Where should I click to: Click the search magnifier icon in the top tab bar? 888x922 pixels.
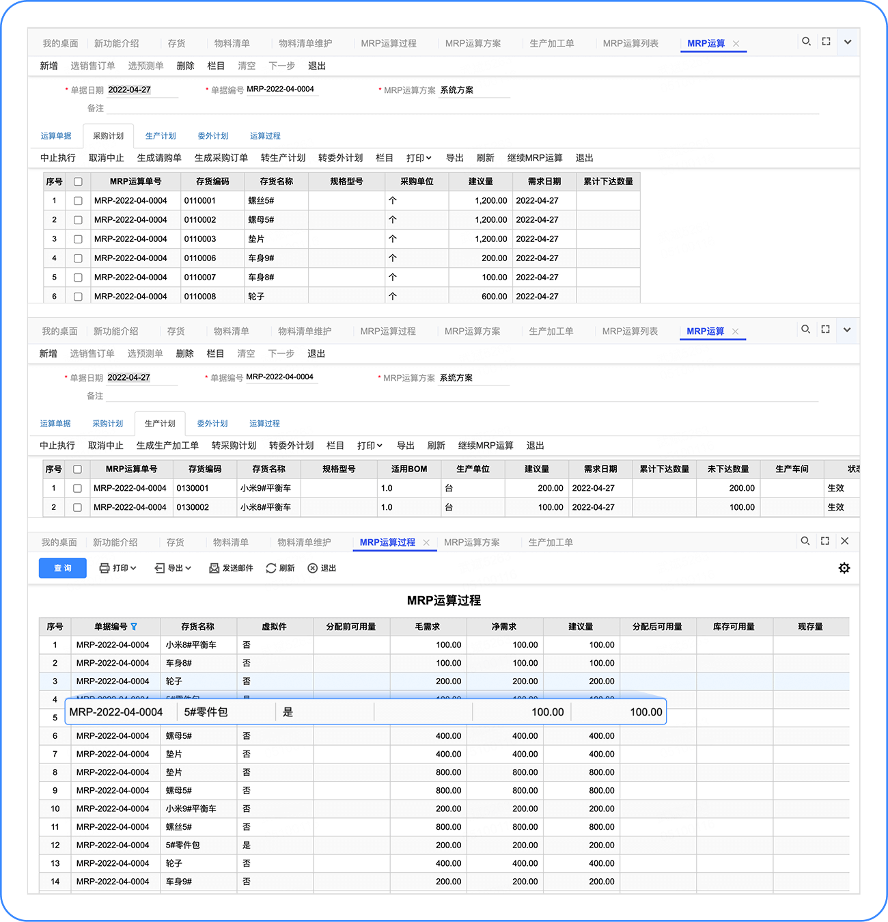click(x=806, y=42)
